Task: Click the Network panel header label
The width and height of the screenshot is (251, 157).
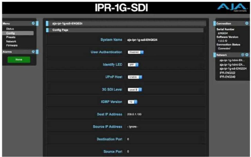Action: [221, 55]
